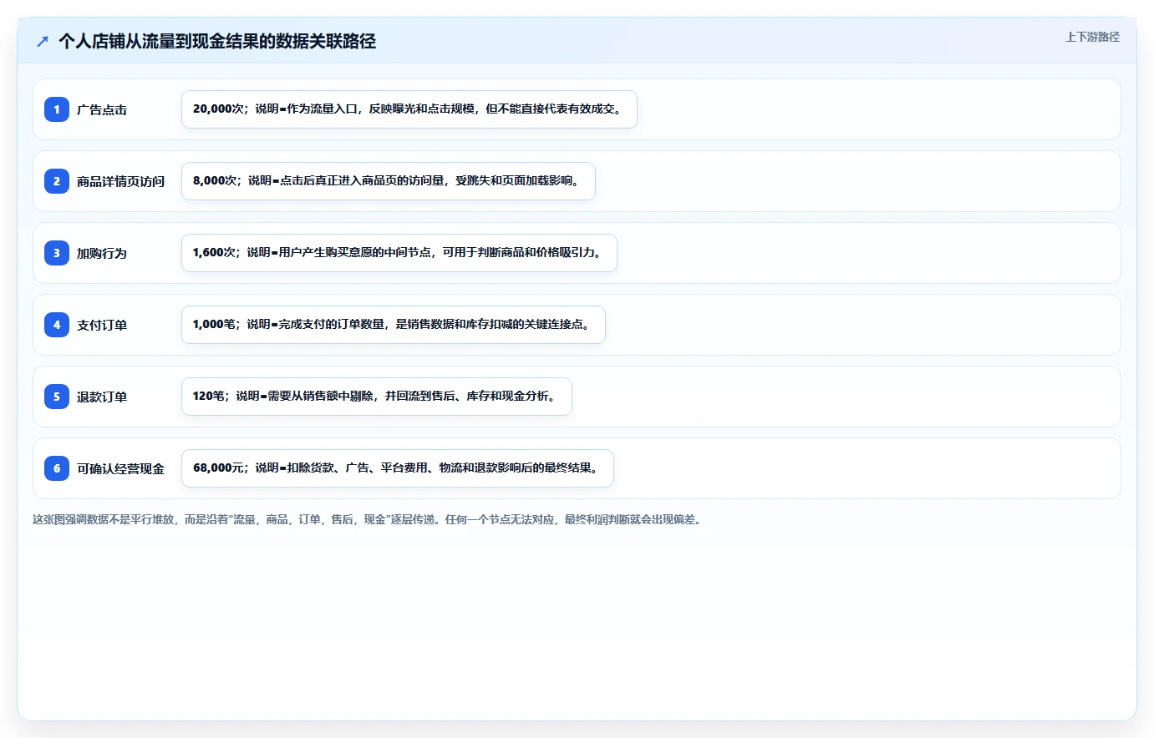Open the 1,000笔 paid orders description box
This screenshot has width=1154, height=738.
[394, 325]
